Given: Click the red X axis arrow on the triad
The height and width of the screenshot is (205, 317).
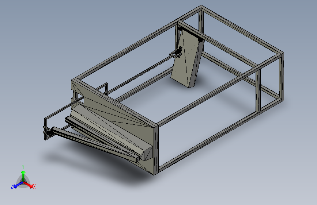Looking at the screenshot, I should (x=29, y=185).
